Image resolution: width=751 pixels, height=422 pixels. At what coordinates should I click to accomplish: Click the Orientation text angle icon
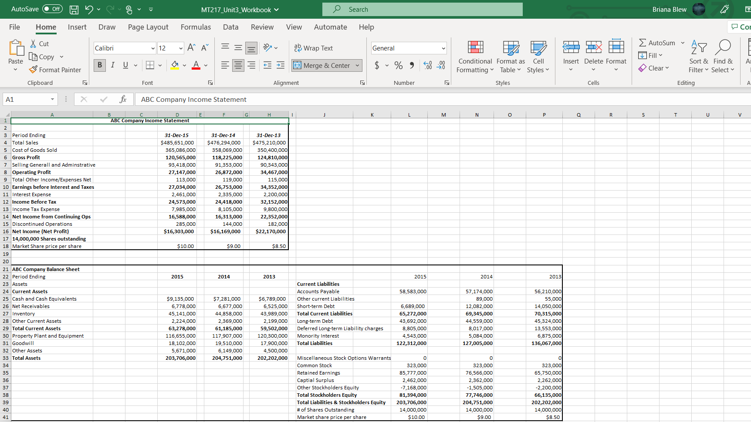point(267,47)
